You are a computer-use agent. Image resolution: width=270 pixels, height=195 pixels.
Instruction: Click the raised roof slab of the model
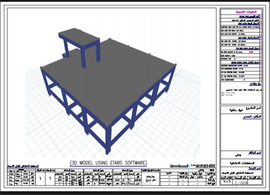(x=79, y=37)
